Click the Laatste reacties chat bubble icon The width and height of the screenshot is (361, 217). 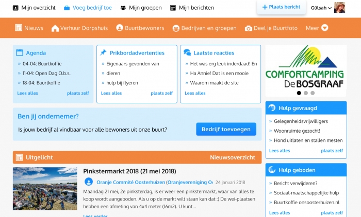click(x=187, y=52)
